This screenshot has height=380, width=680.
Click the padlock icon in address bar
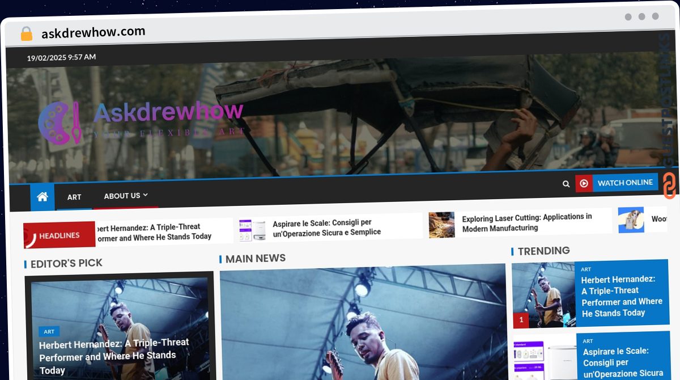coord(26,33)
